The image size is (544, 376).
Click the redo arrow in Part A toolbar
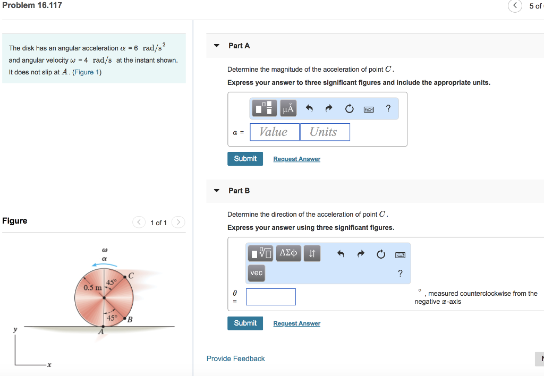(x=328, y=108)
